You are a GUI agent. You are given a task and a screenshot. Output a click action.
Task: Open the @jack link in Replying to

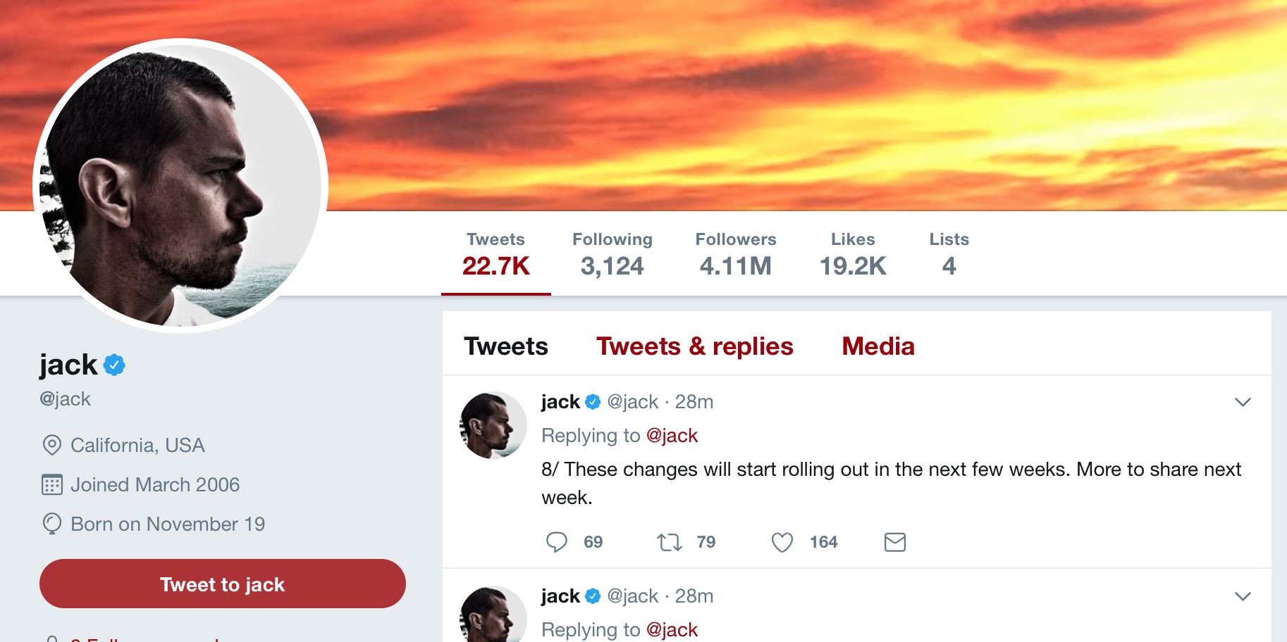[x=673, y=435]
